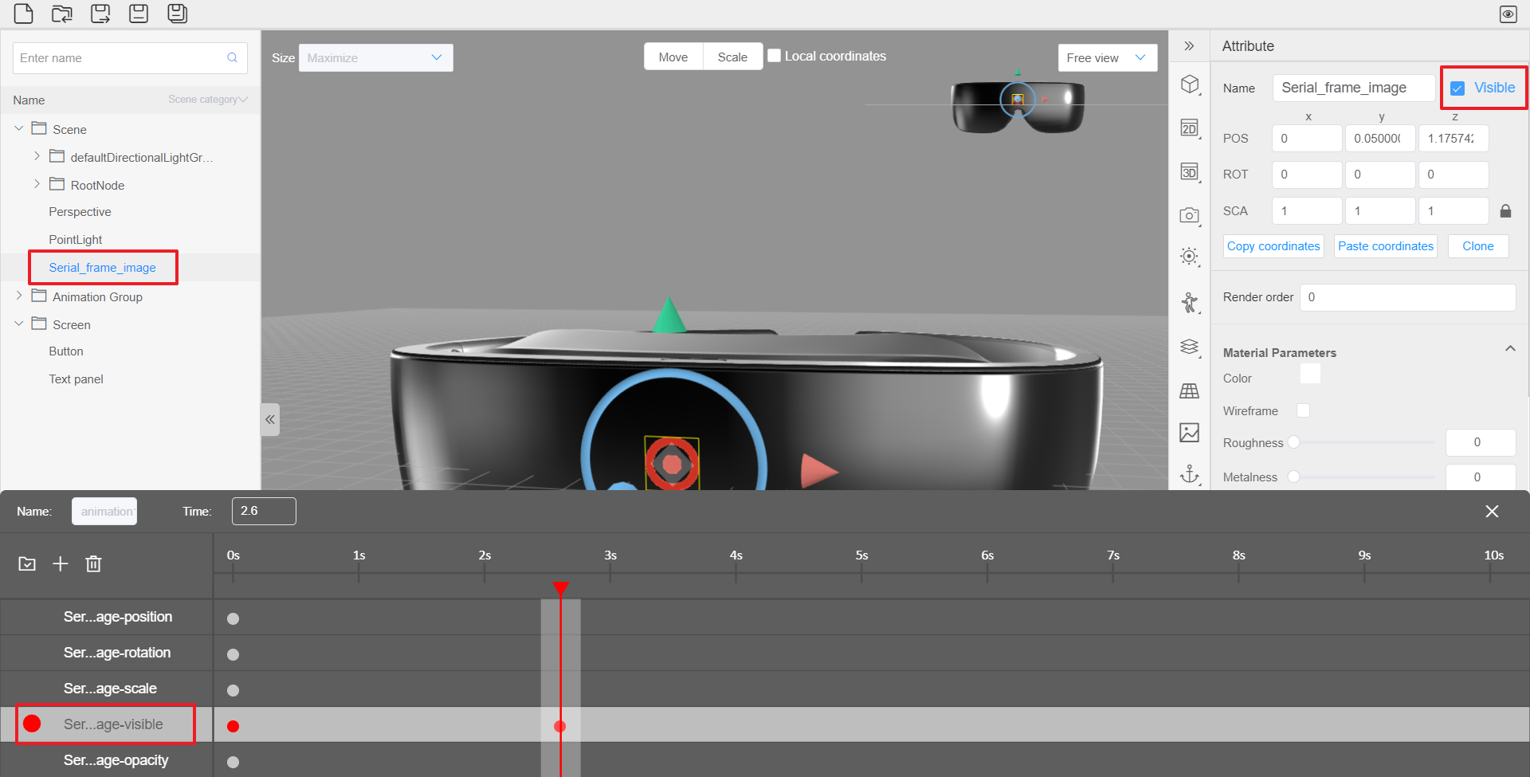
Task: Select the PointLight tree item
Action: pyautogui.click(x=76, y=240)
